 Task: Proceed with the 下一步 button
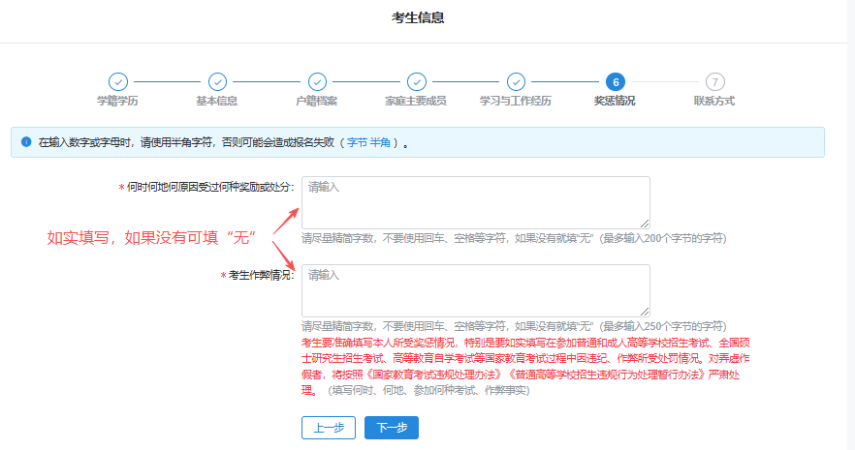392,428
